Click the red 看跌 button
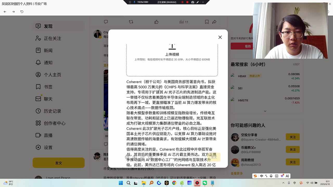333x187 pixels. [x=248, y=46]
